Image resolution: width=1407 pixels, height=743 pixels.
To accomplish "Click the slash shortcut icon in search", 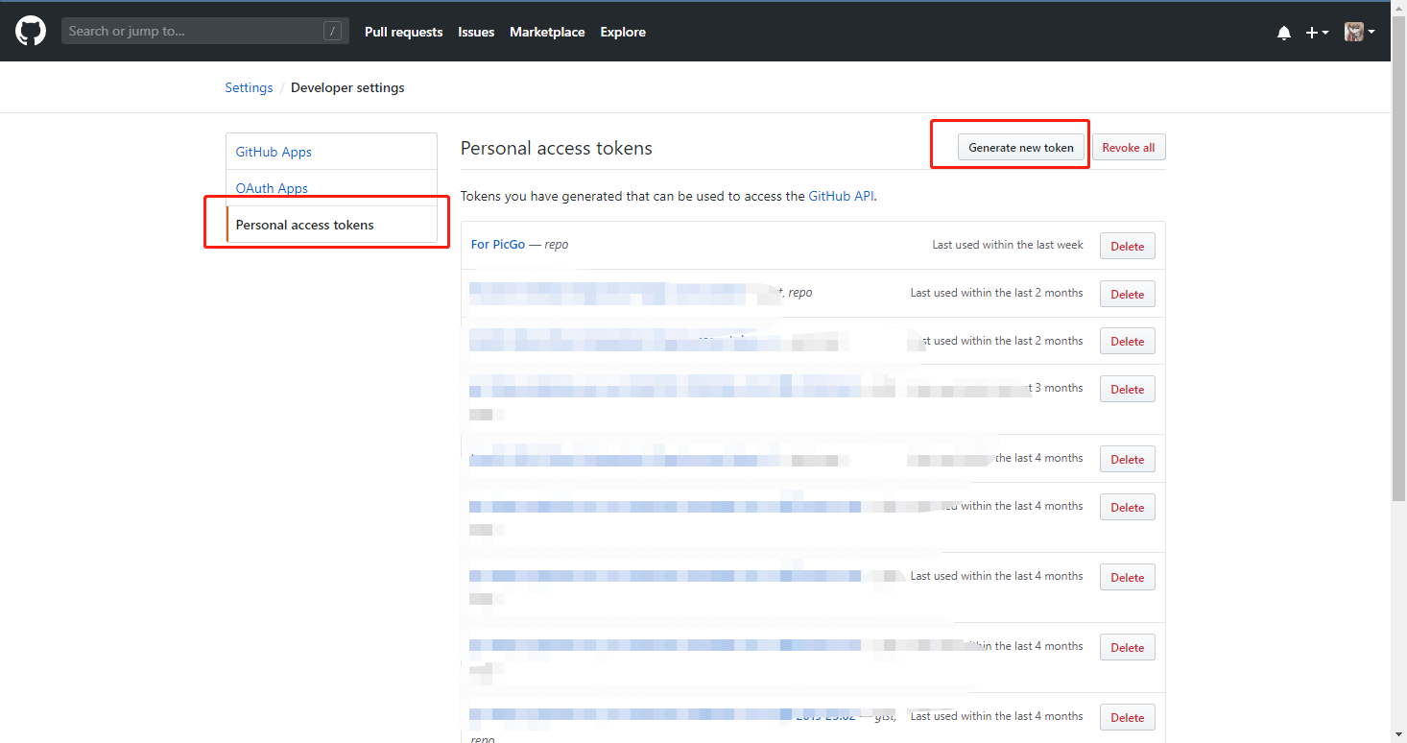I will coord(332,32).
